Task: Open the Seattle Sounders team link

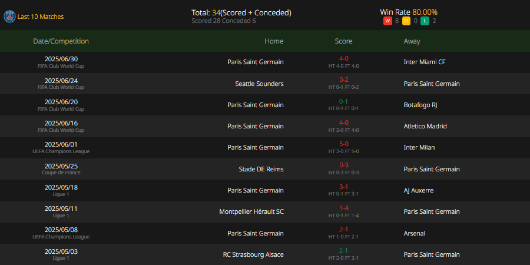Action: pos(259,84)
